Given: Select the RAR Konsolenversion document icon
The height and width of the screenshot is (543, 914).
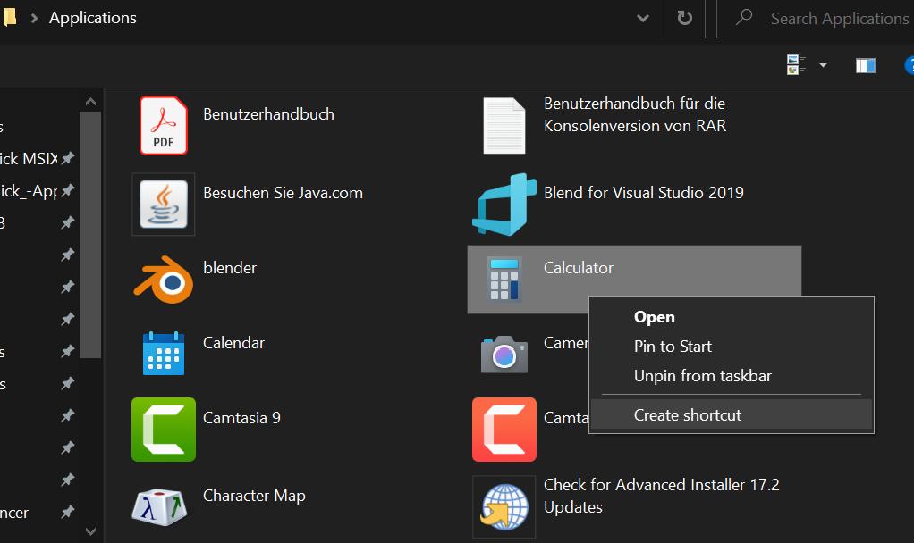Looking at the screenshot, I should click(x=504, y=125).
